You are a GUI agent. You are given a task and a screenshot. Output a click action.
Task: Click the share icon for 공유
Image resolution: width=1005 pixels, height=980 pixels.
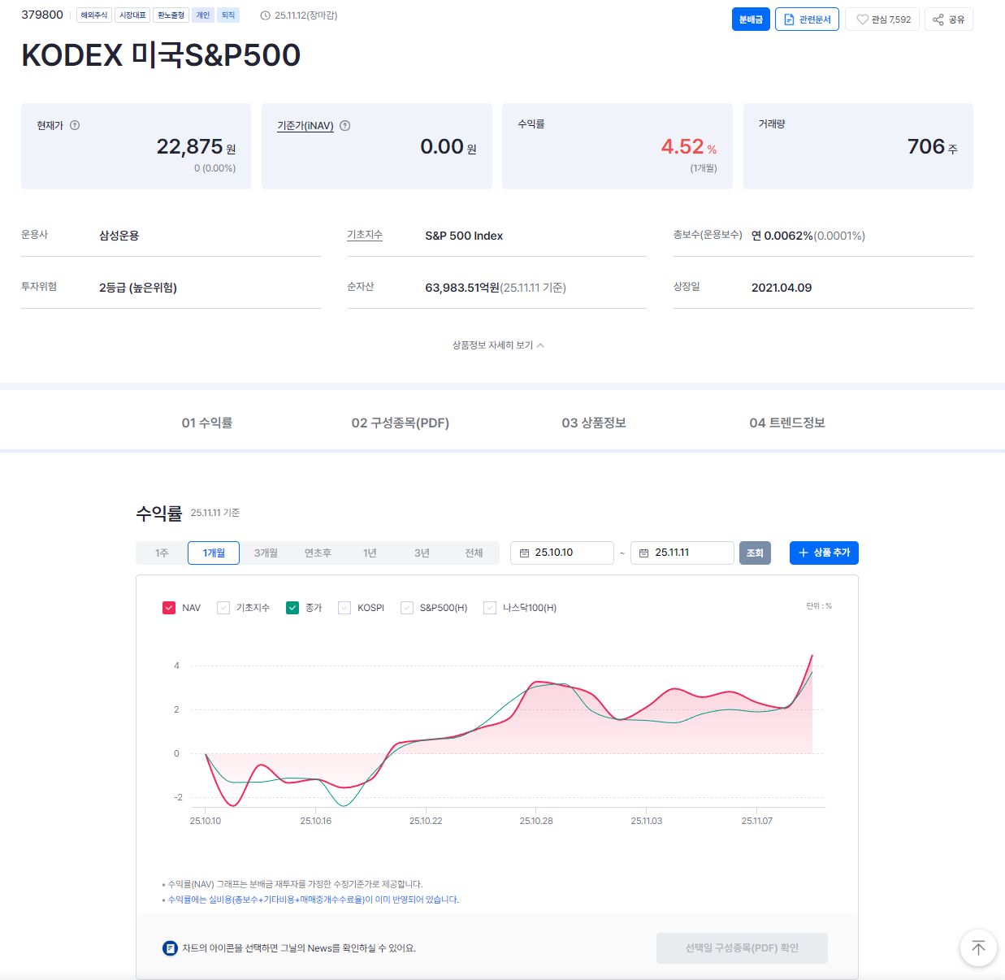pyautogui.click(x=938, y=20)
